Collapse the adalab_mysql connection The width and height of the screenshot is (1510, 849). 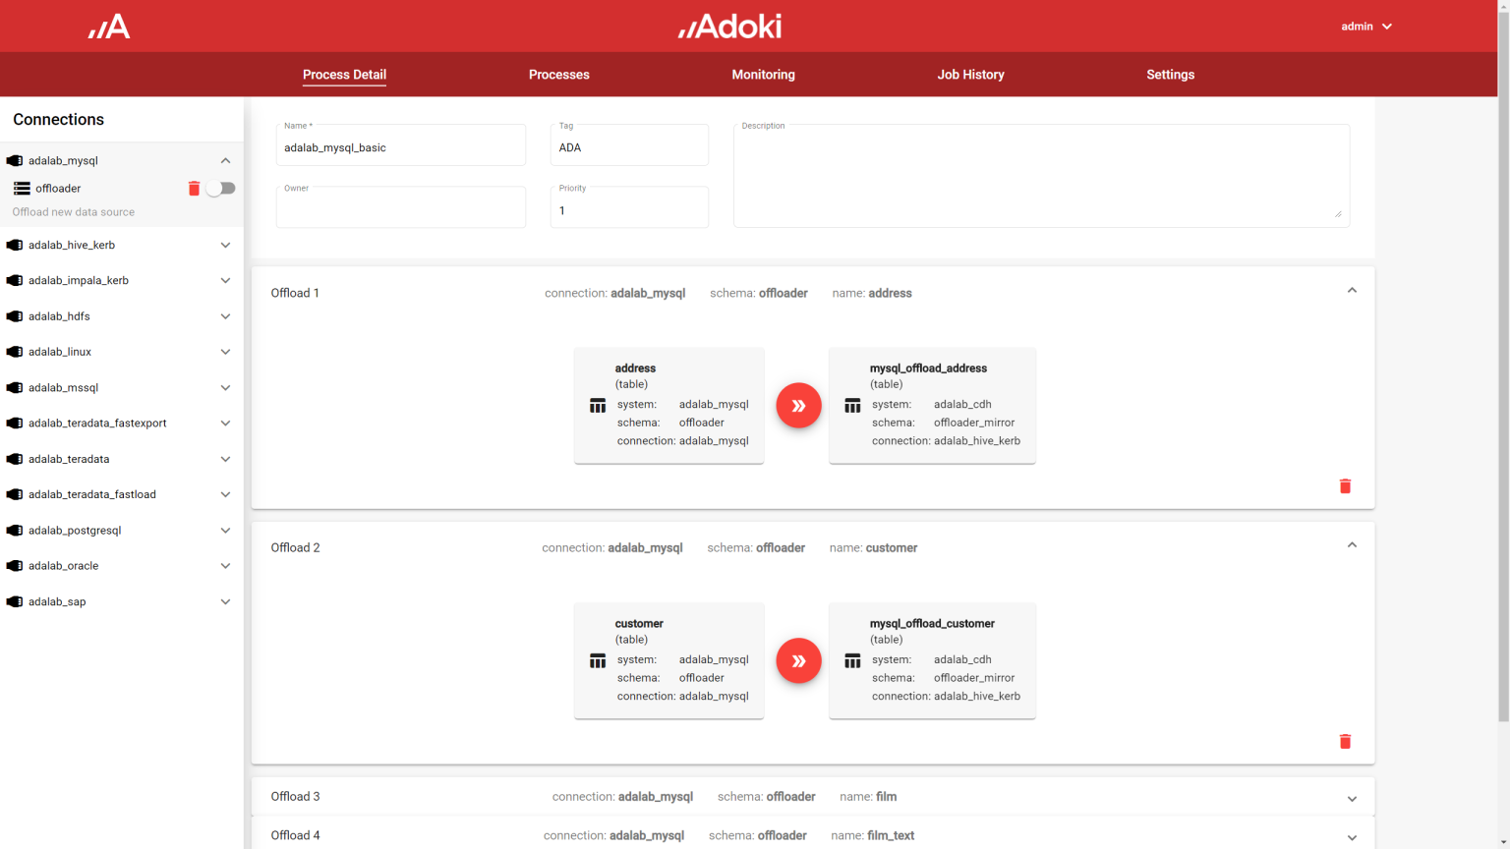[x=225, y=161]
